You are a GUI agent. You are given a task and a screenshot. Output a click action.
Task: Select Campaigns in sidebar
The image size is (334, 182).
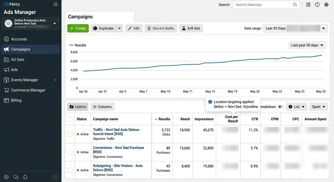click(x=31, y=49)
